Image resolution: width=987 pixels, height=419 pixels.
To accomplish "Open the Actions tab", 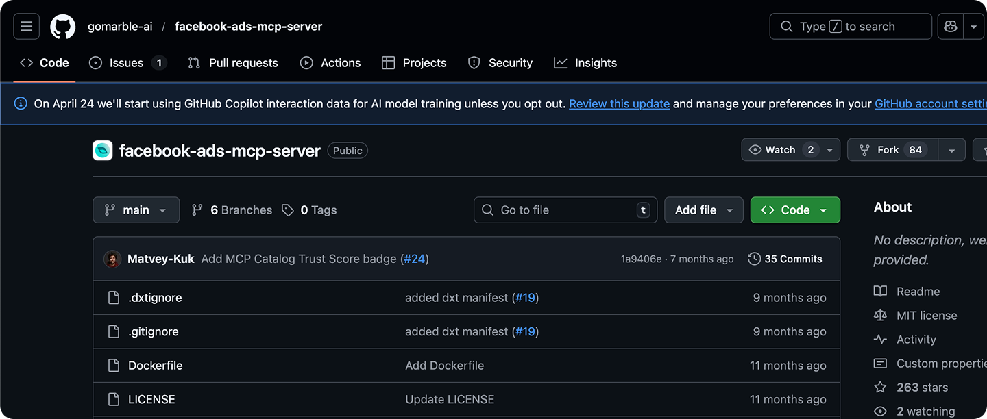I will (330, 63).
